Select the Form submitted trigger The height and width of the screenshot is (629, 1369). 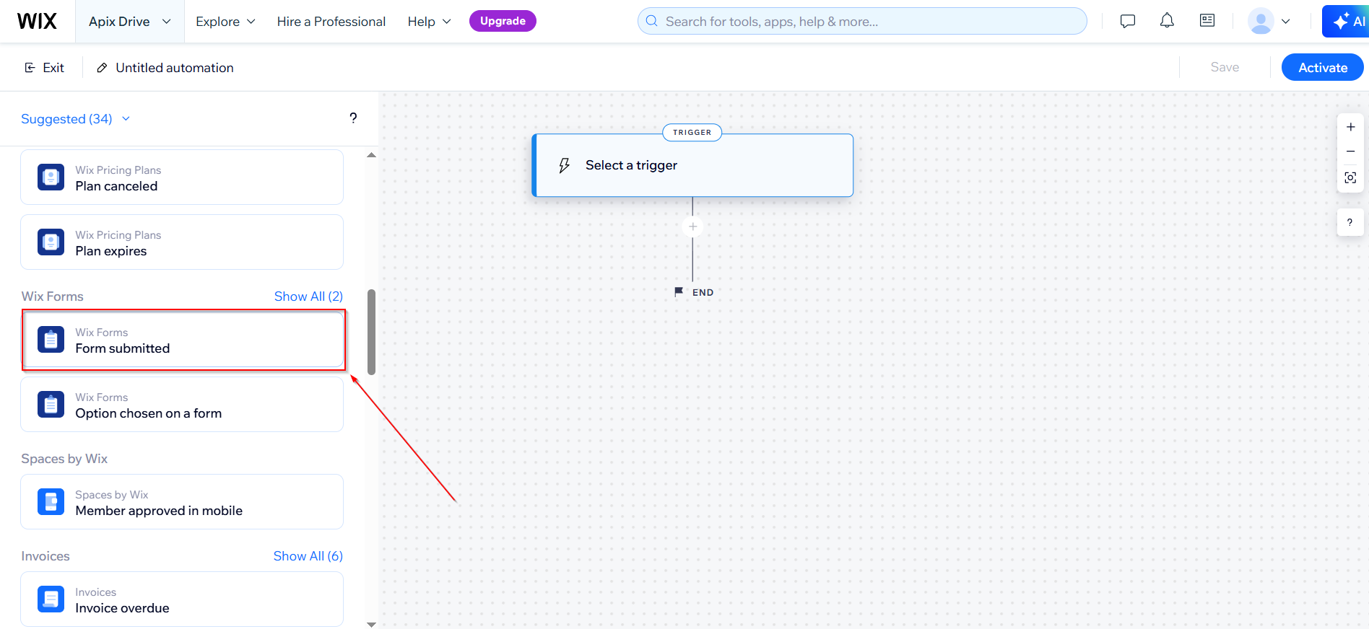point(182,340)
